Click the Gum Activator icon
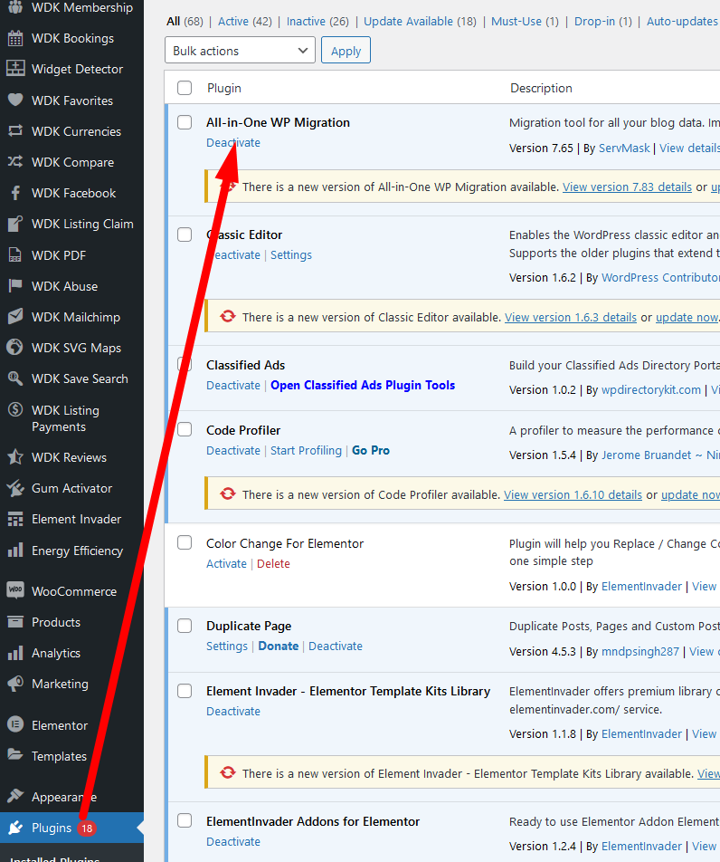Viewport: 720px width, 862px height. [15, 488]
